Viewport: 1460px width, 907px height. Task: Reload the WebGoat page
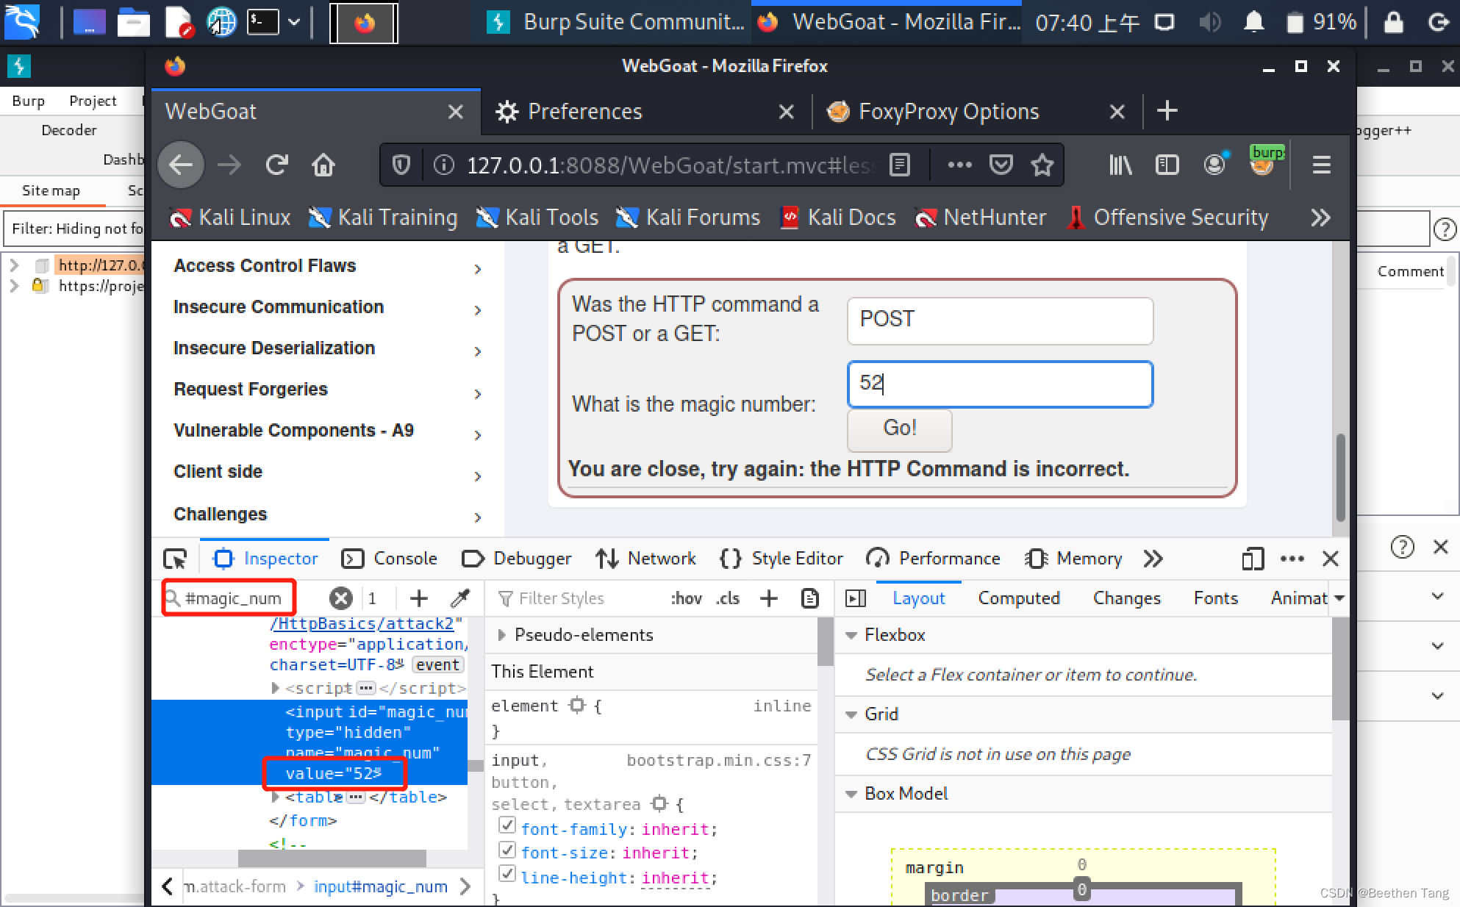pyautogui.click(x=276, y=165)
